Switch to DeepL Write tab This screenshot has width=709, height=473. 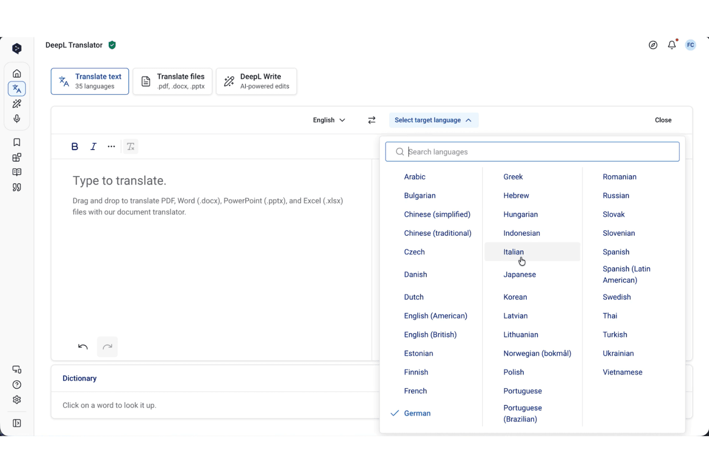[x=256, y=81]
